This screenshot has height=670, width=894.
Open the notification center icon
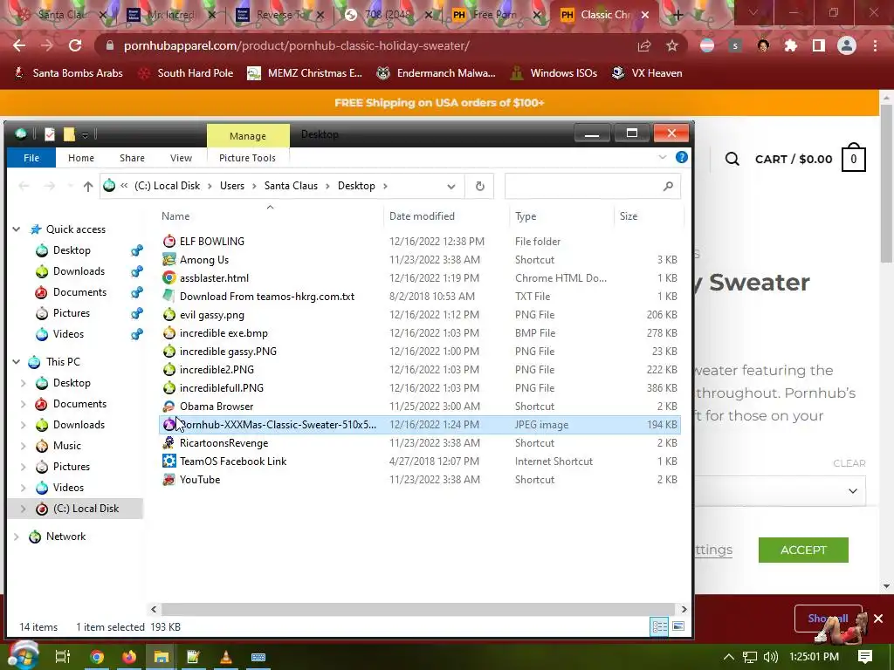[865, 656]
